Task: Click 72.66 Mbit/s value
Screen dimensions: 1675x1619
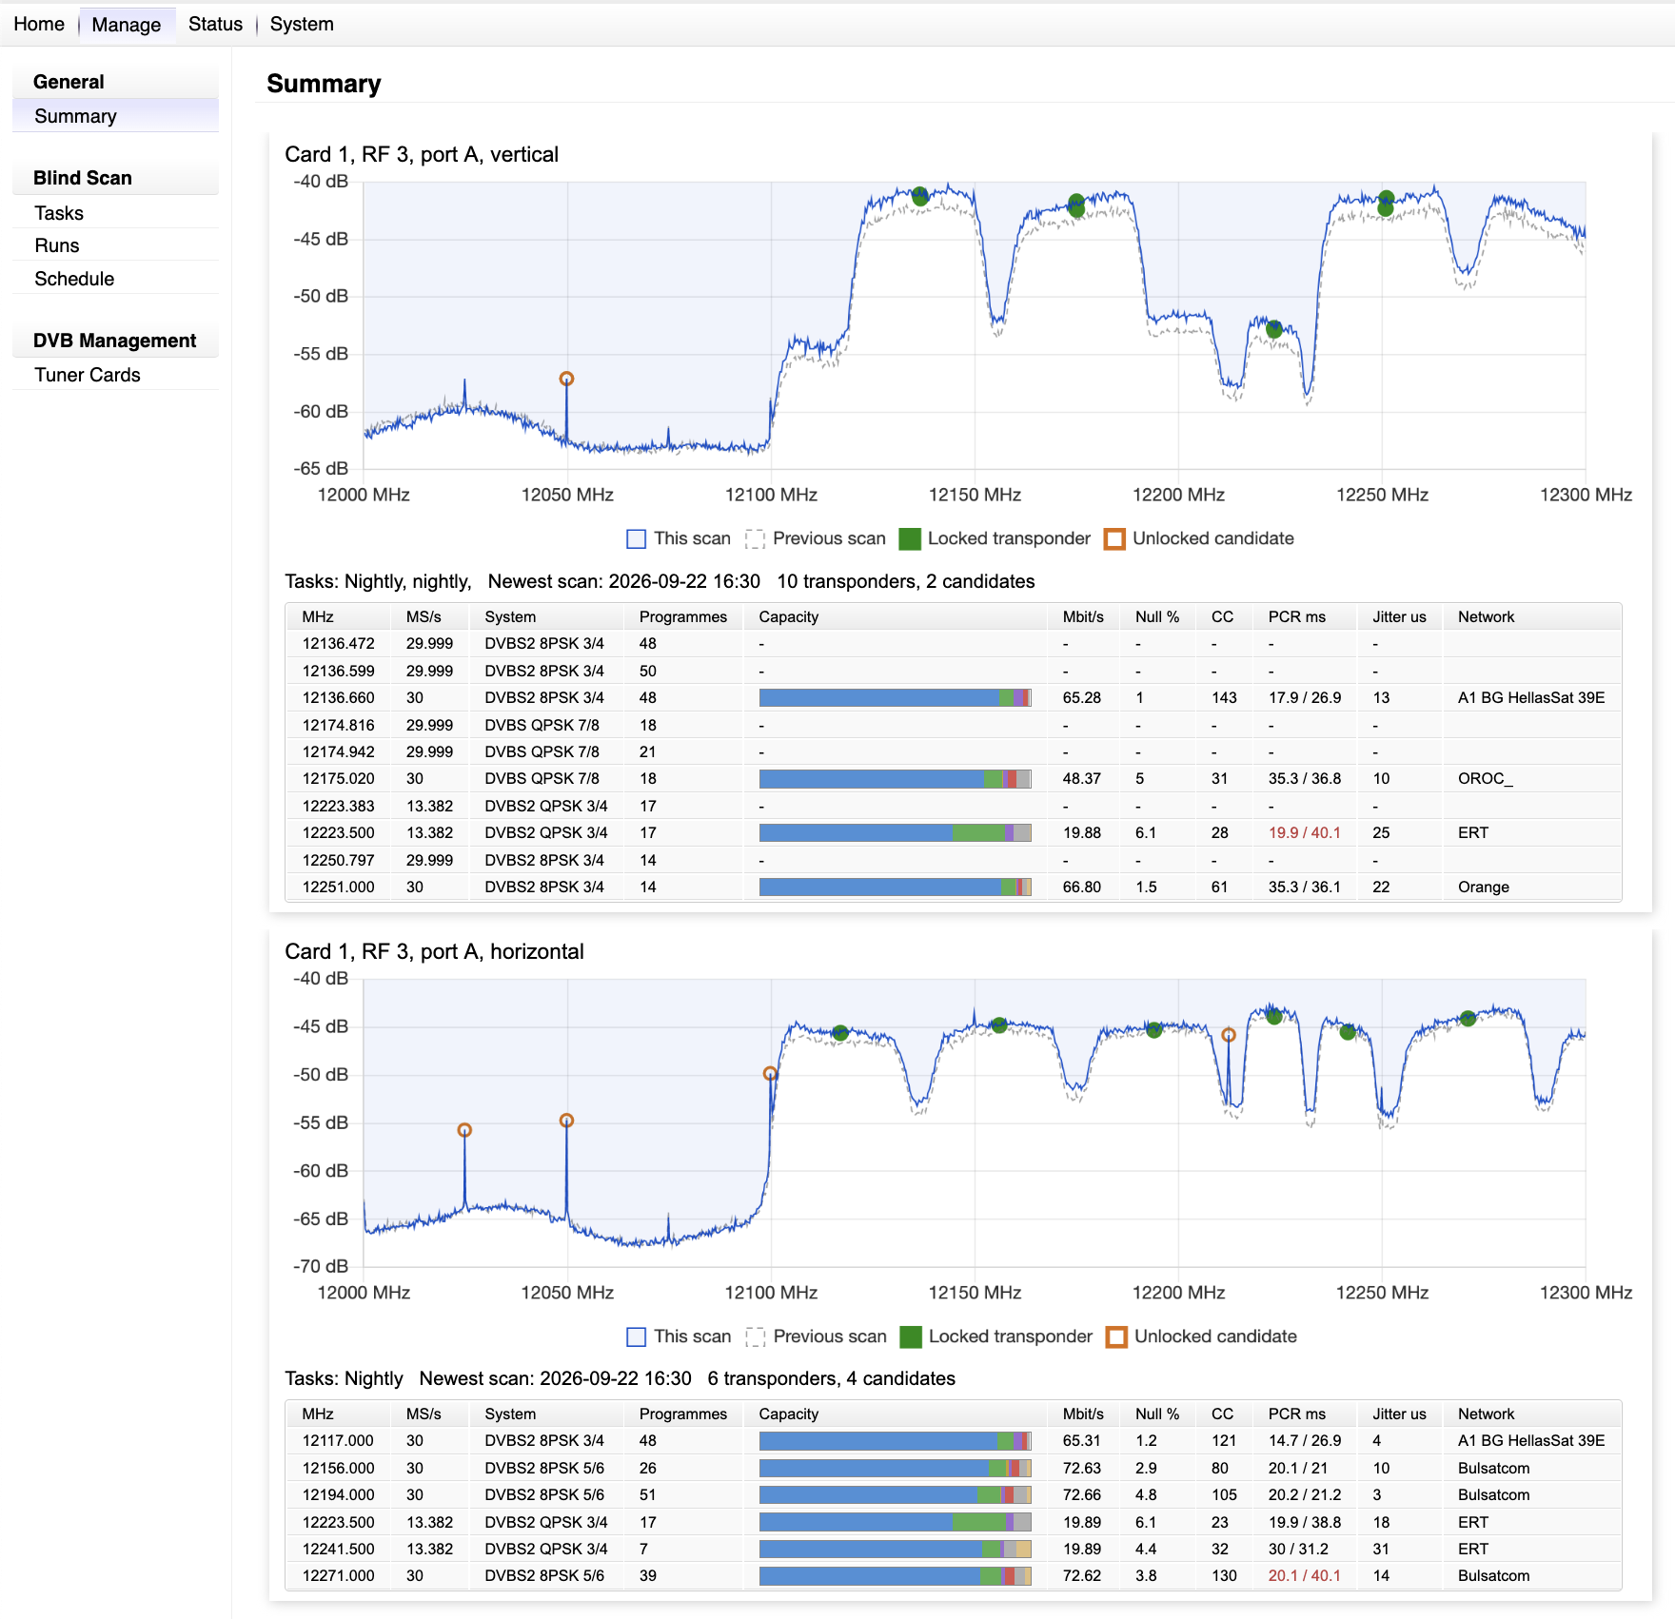Action: click(x=1082, y=1495)
